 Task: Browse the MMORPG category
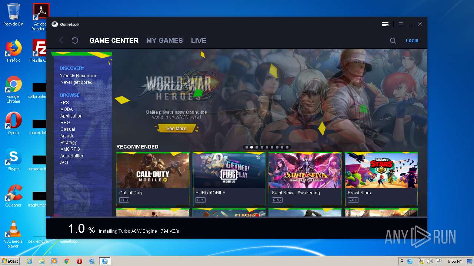(70, 149)
